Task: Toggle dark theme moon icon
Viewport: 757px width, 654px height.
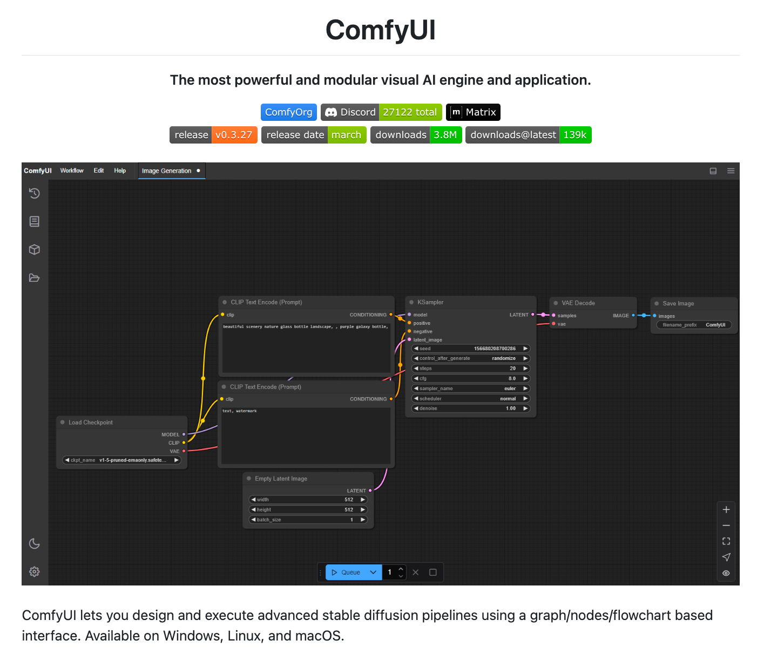Action: tap(35, 543)
